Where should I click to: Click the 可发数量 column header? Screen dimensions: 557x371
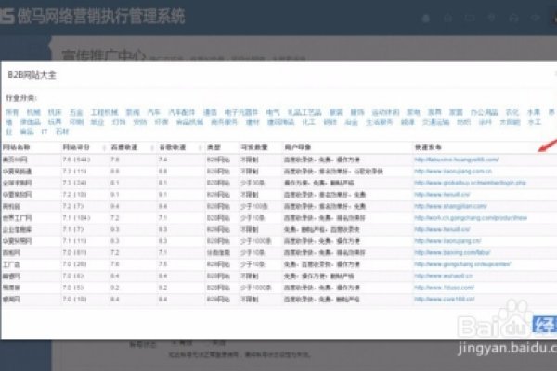[254, 147]
